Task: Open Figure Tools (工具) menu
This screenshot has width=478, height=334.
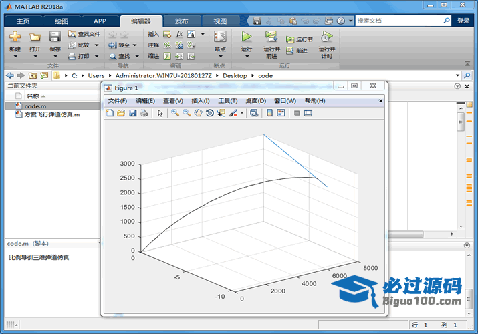Action: [x=228, y=101]
